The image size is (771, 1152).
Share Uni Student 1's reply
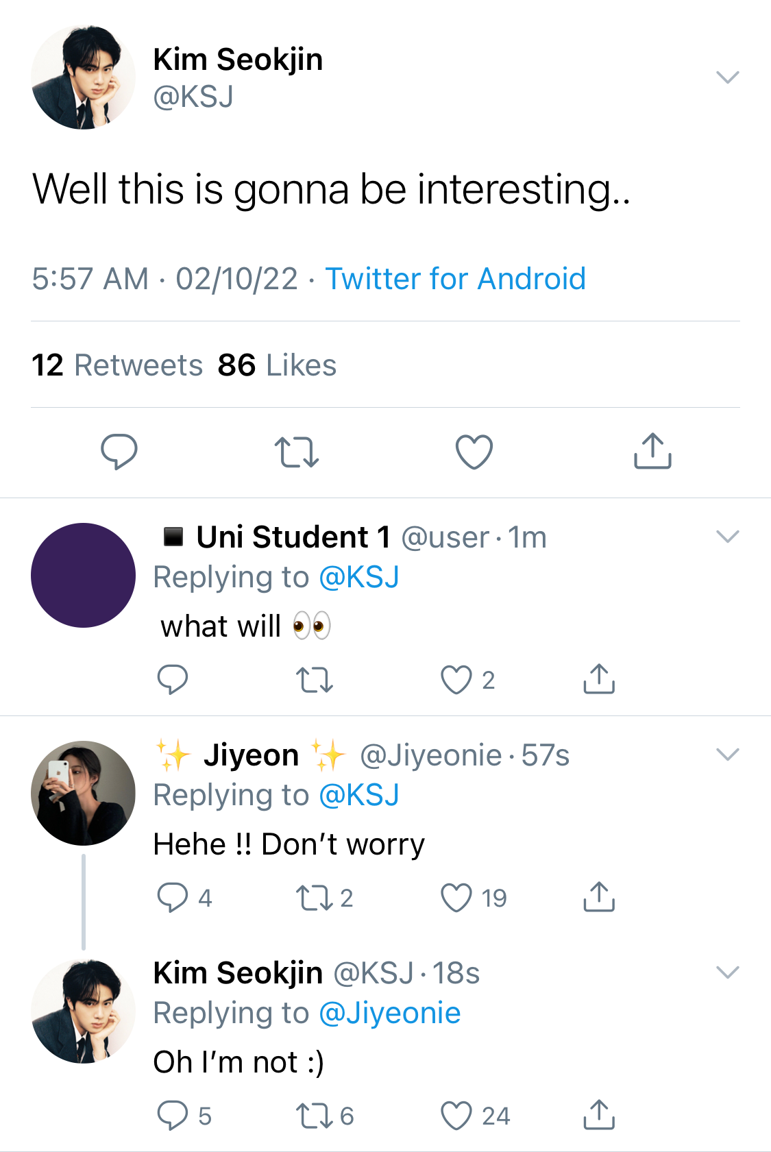[599, 679]
